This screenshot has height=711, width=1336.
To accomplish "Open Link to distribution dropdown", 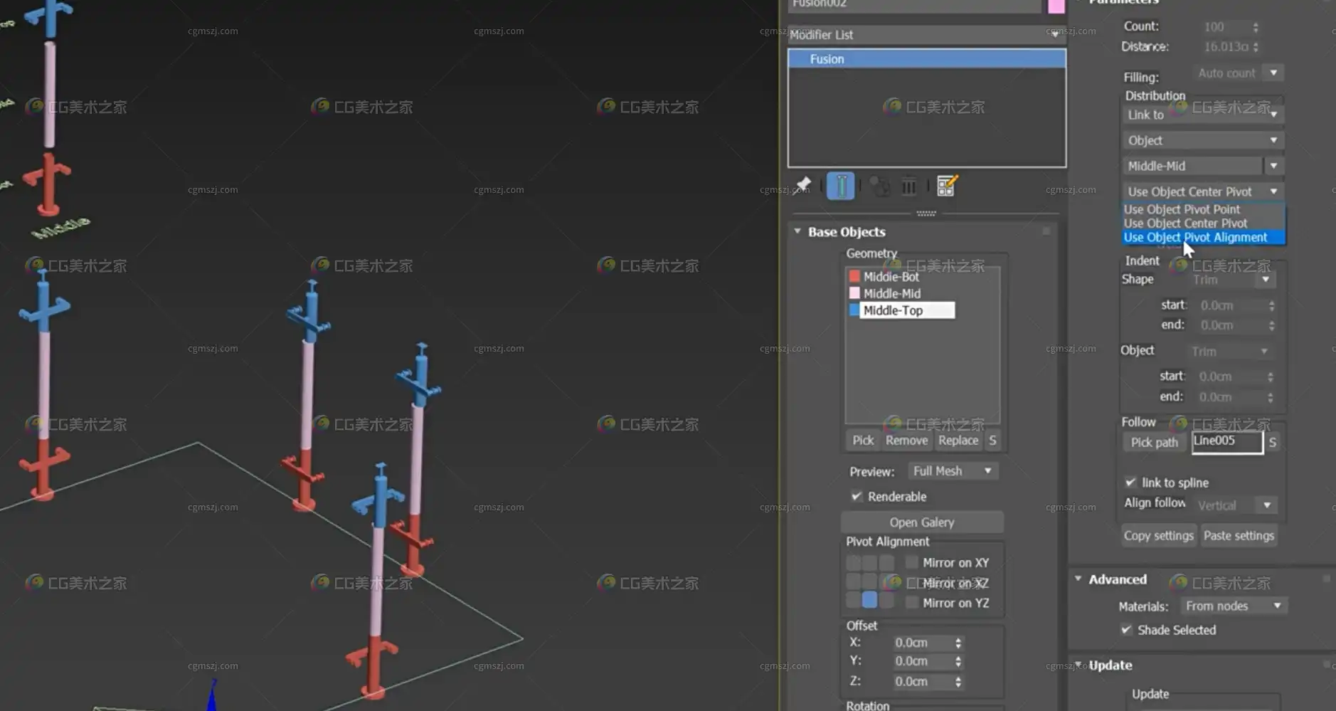I will [x=1203, y=115].
